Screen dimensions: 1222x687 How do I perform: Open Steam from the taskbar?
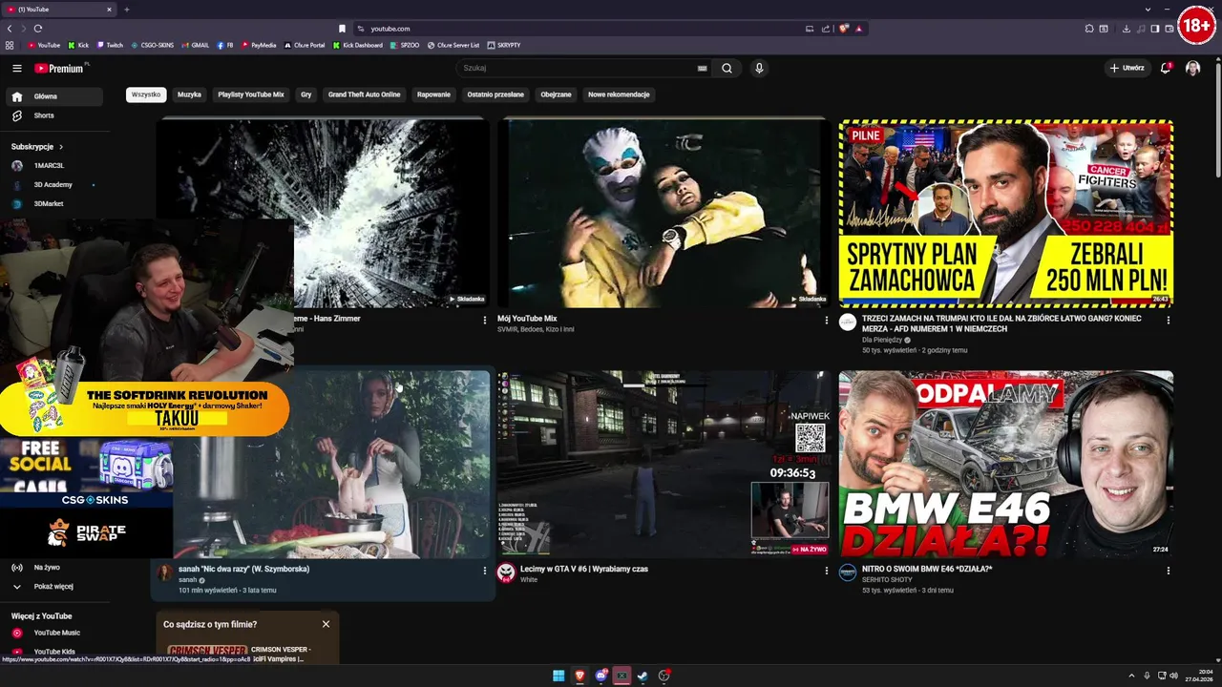coord(643,676)
